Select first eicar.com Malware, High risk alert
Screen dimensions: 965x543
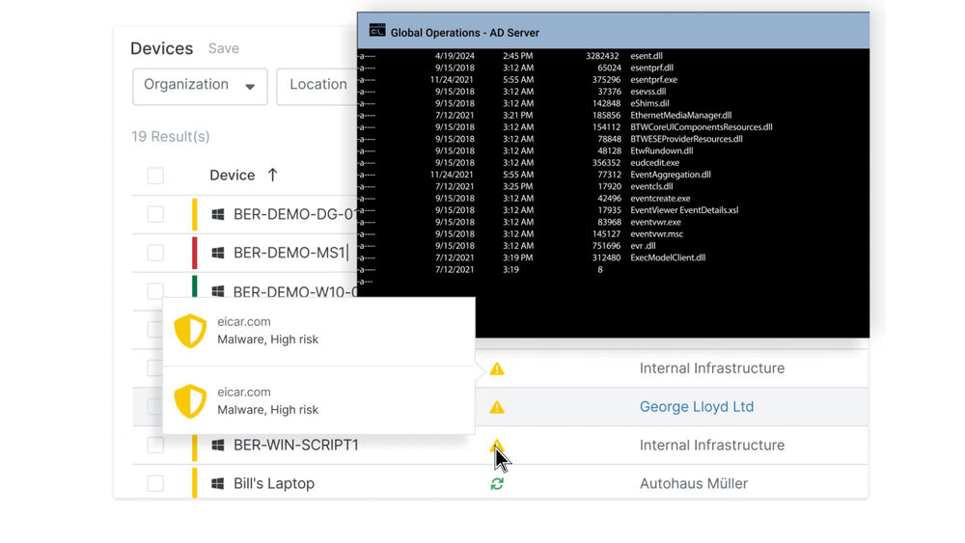click(x=318, y=331)
